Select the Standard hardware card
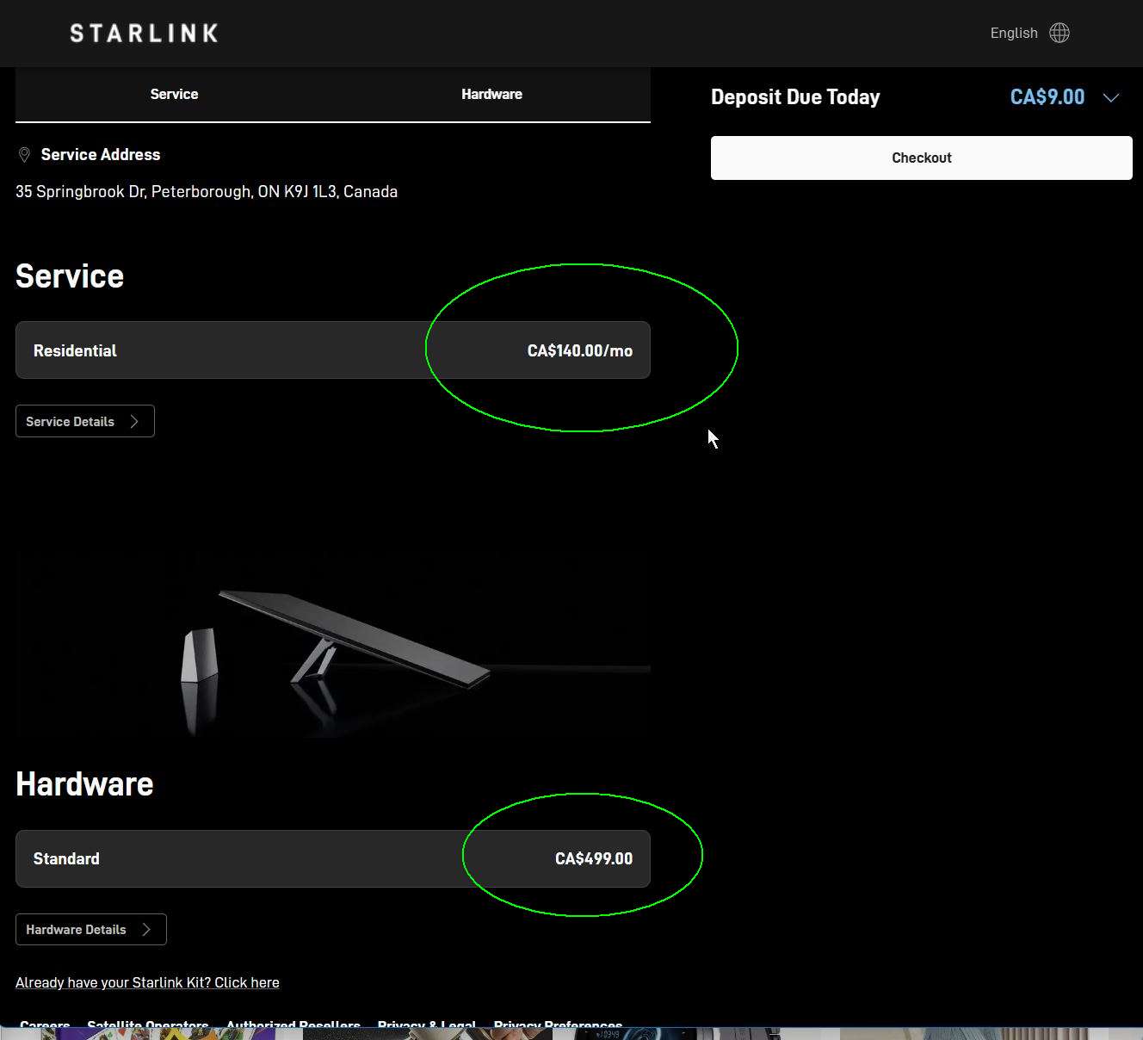1143x1040 pixels. pyautogui.click(x=332, y=858)
